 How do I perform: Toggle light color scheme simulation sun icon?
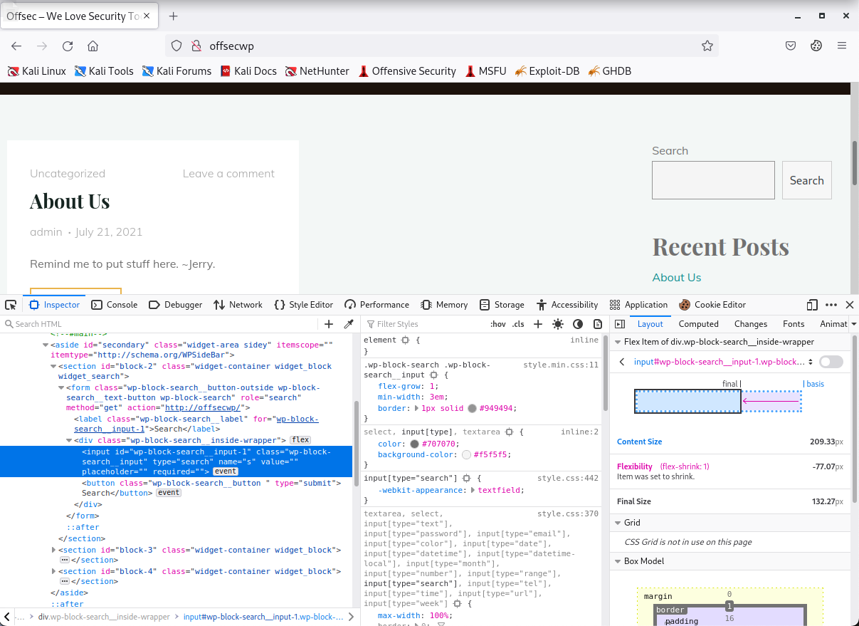[x=557, y=324]
